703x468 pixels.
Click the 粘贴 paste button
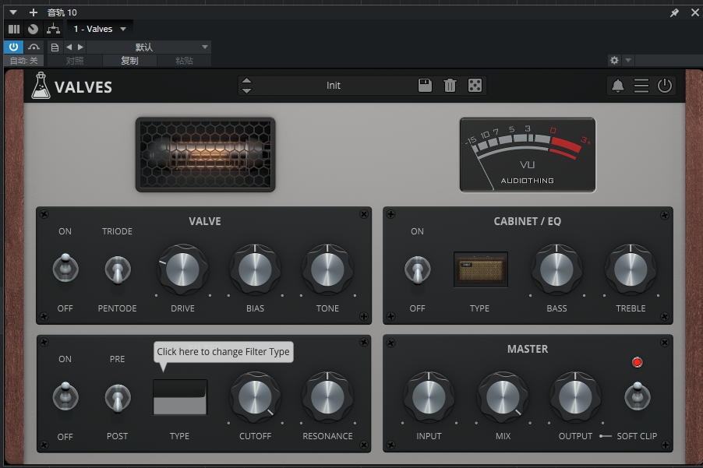184,61
